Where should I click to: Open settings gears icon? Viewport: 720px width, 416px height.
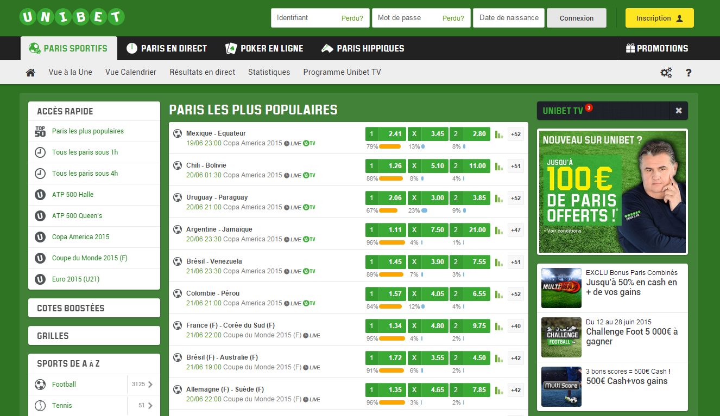(666, 73)
